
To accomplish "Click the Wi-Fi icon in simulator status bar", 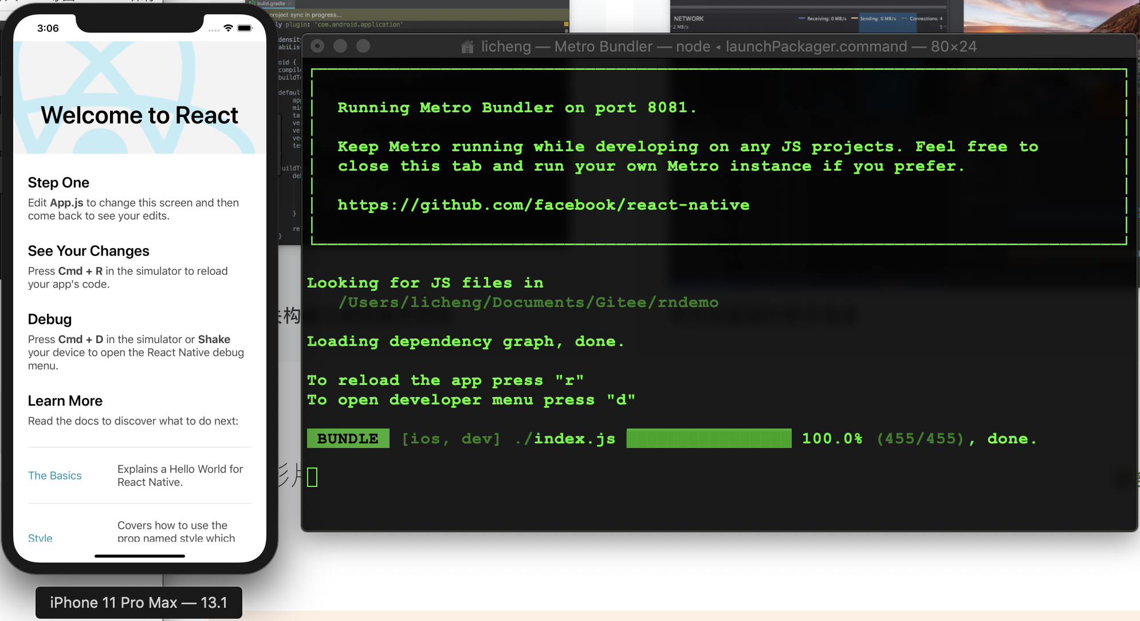I will click(228, 28).
